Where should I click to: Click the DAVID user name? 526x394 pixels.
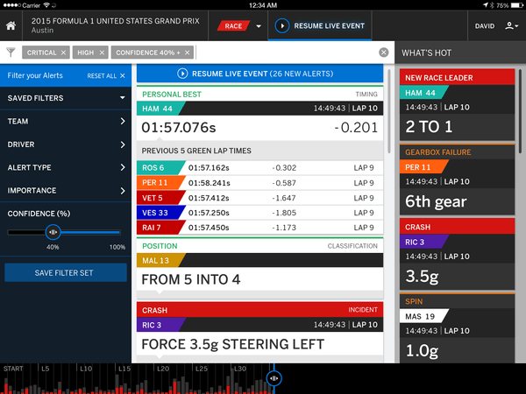click(x=485, y=26)
